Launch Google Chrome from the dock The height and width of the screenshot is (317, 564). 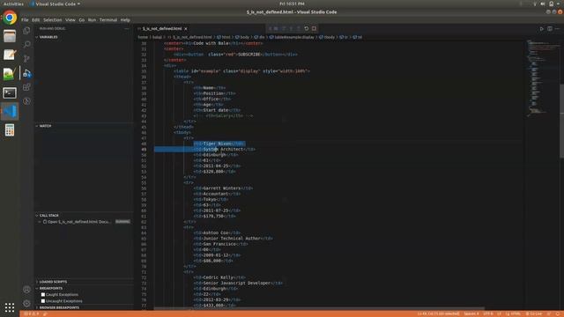10,18
